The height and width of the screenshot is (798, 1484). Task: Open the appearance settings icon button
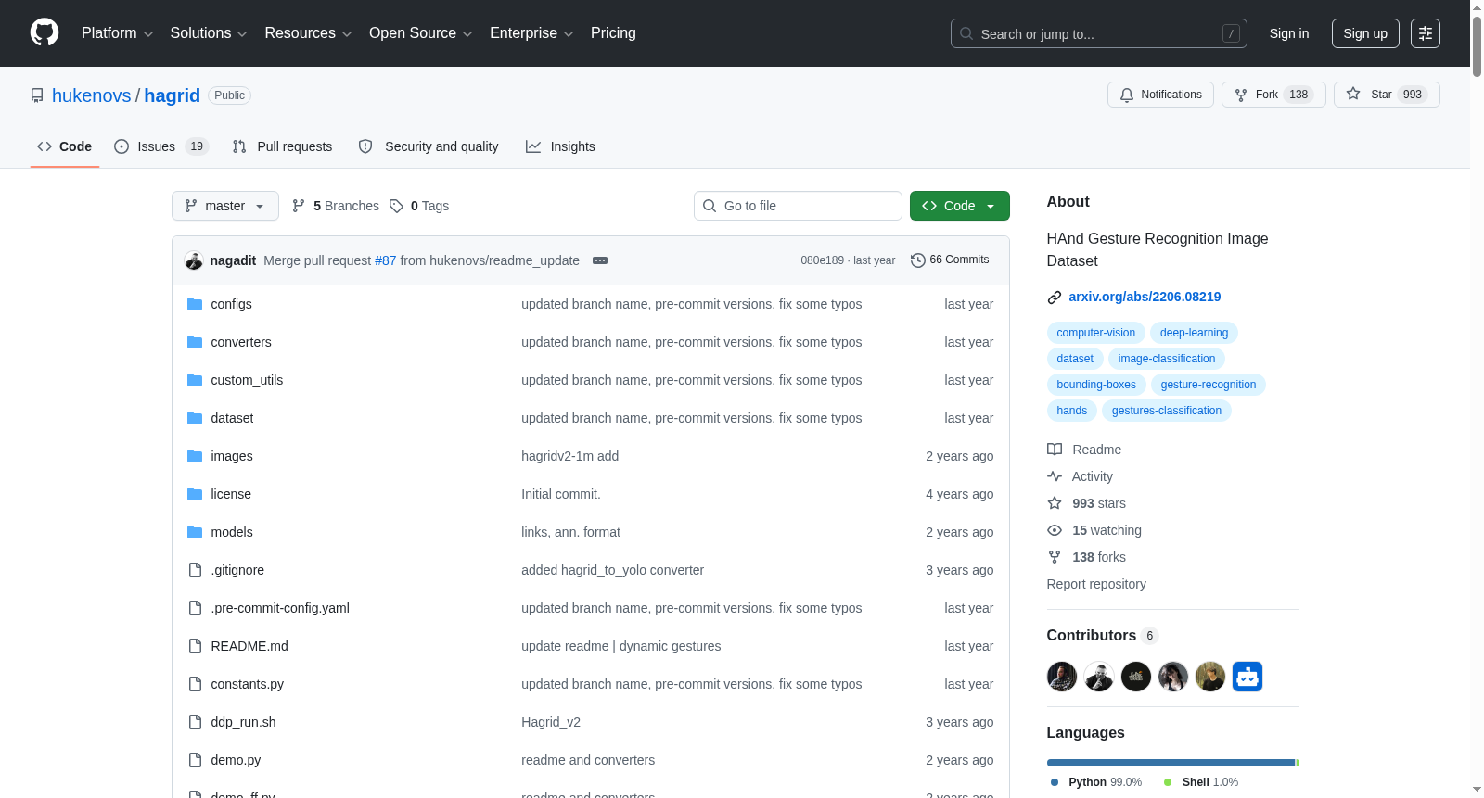pos(1426,33)
